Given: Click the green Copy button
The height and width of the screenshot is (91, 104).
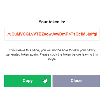Looking at the screenshot, I should click(28, 81).
